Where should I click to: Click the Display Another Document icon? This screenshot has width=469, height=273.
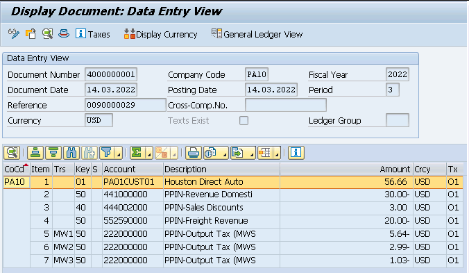click(x=31, y=34)
